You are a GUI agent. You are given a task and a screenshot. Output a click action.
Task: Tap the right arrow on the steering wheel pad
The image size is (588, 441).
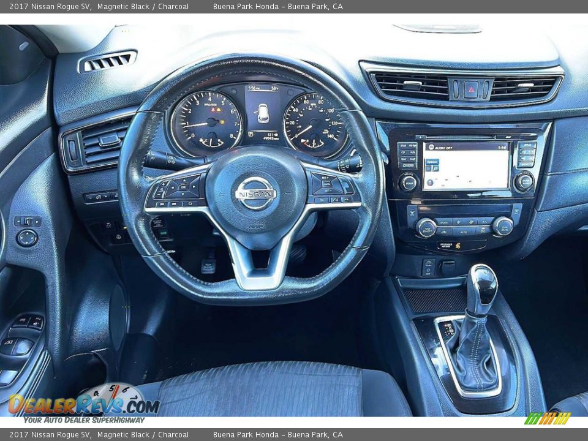point(194,187)
